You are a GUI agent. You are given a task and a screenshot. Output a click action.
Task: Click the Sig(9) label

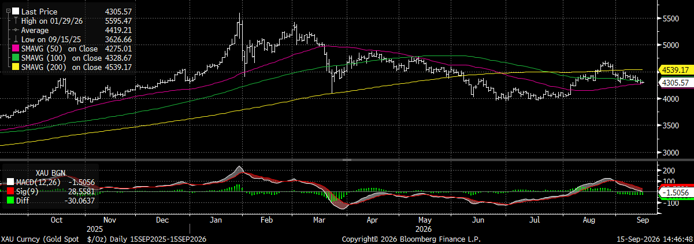pyautogui.click(x=27, y=191)
